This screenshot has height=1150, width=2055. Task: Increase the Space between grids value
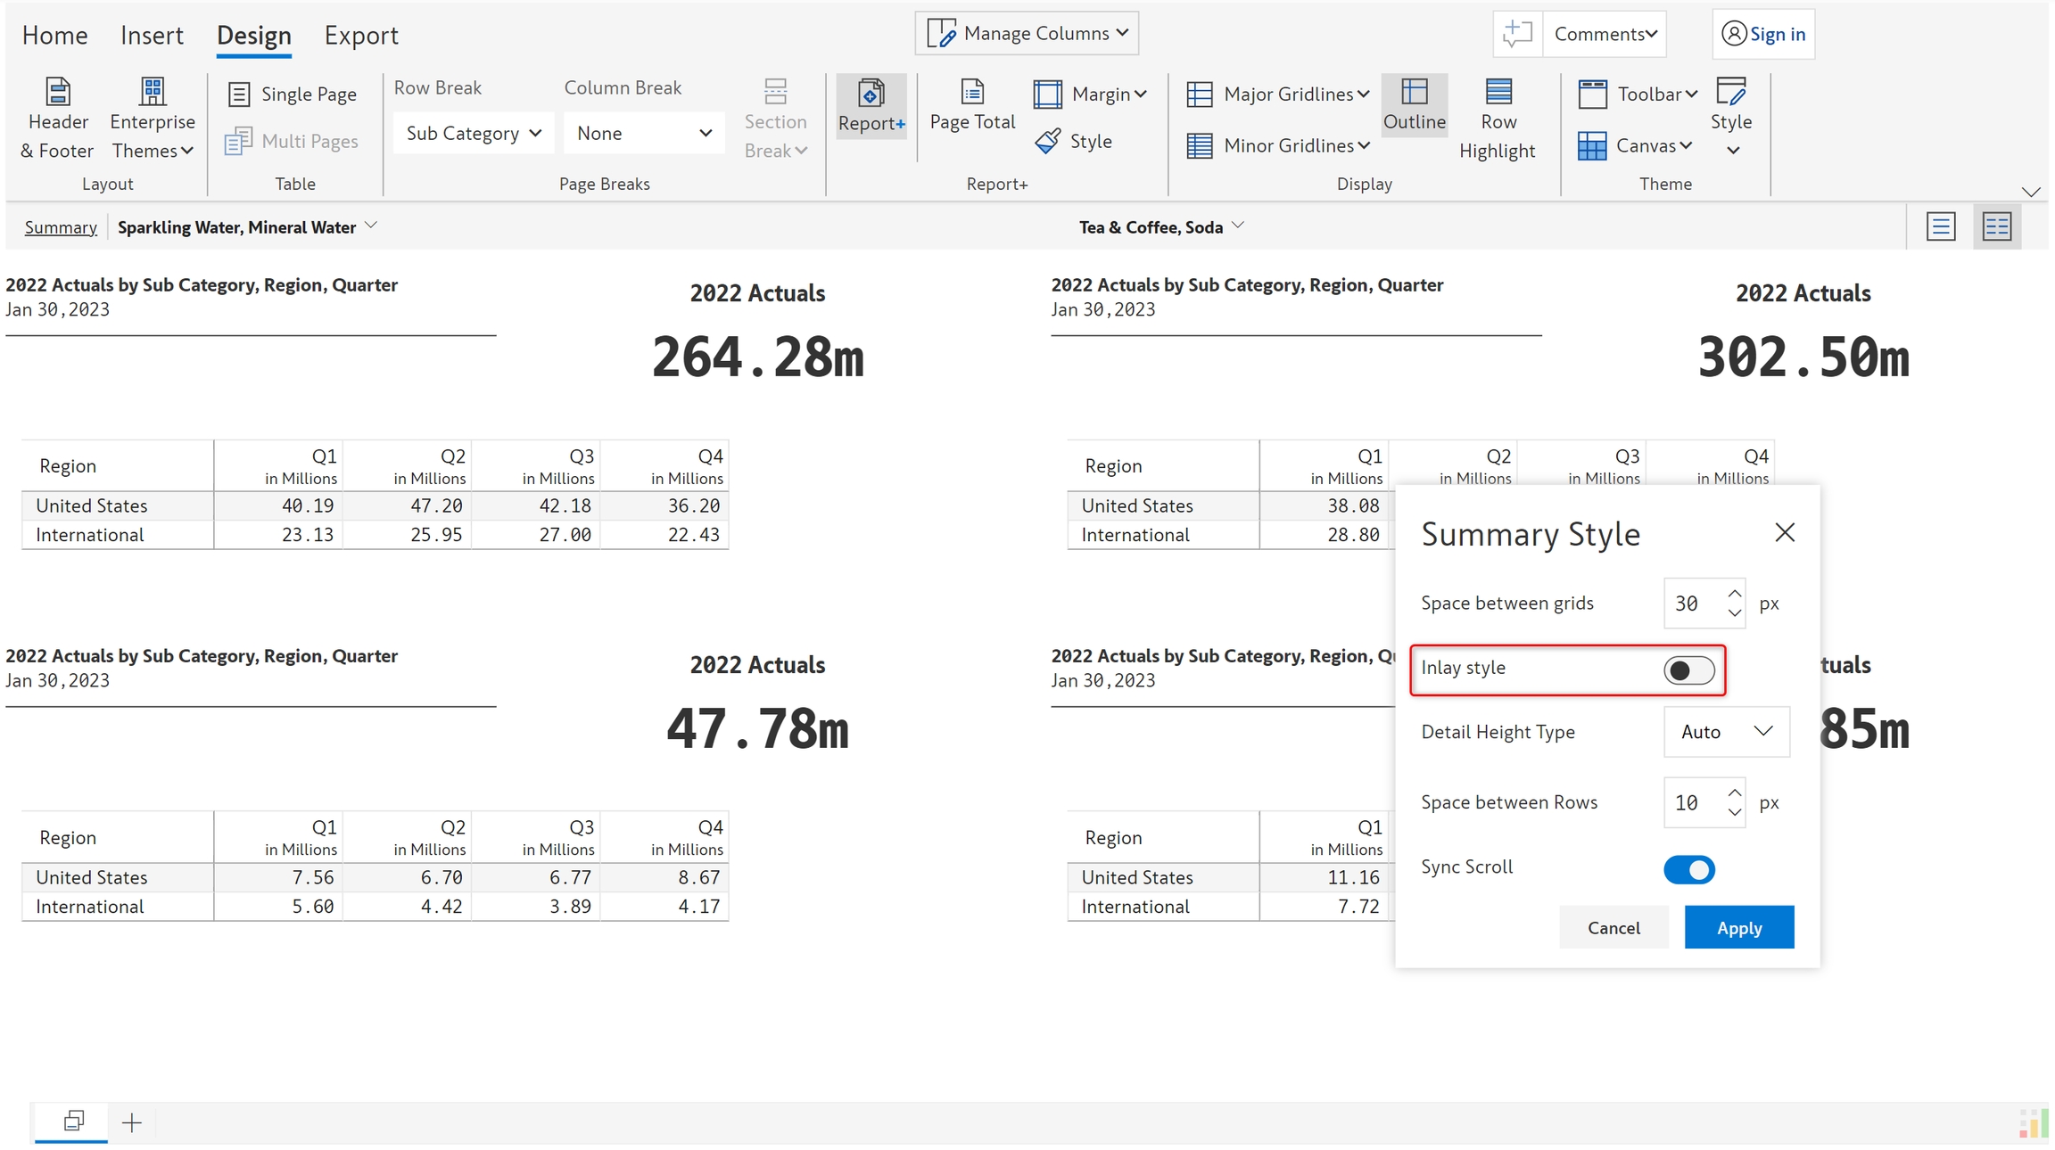[1734, 594]
